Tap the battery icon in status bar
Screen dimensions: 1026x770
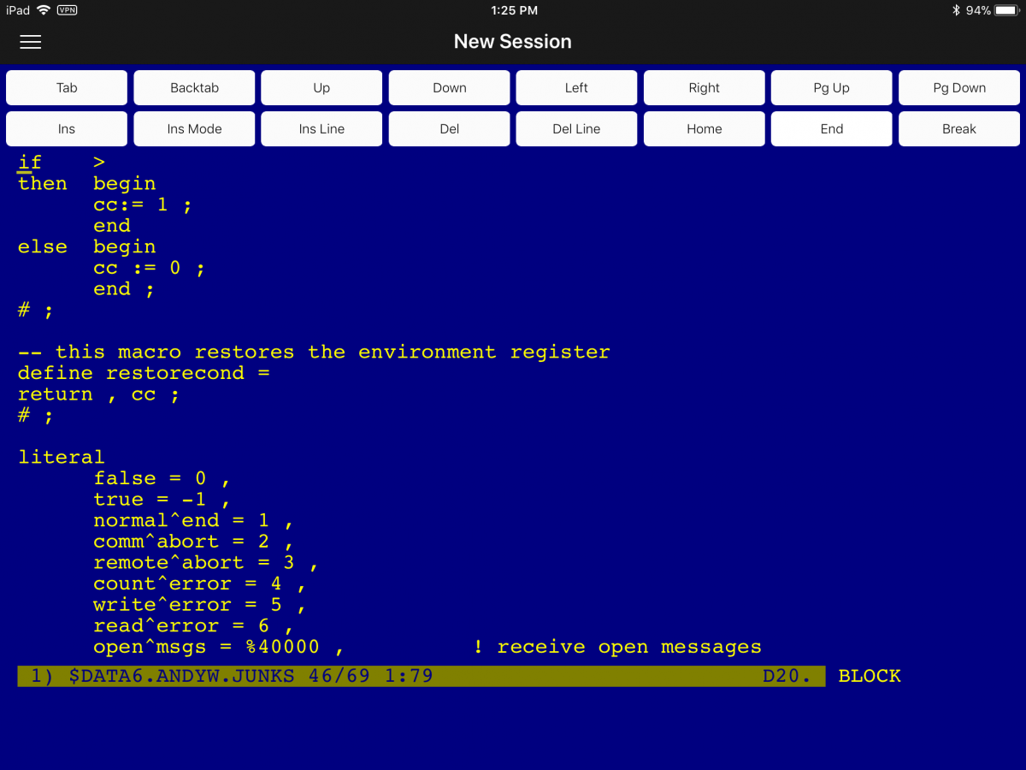[1005, 10]
